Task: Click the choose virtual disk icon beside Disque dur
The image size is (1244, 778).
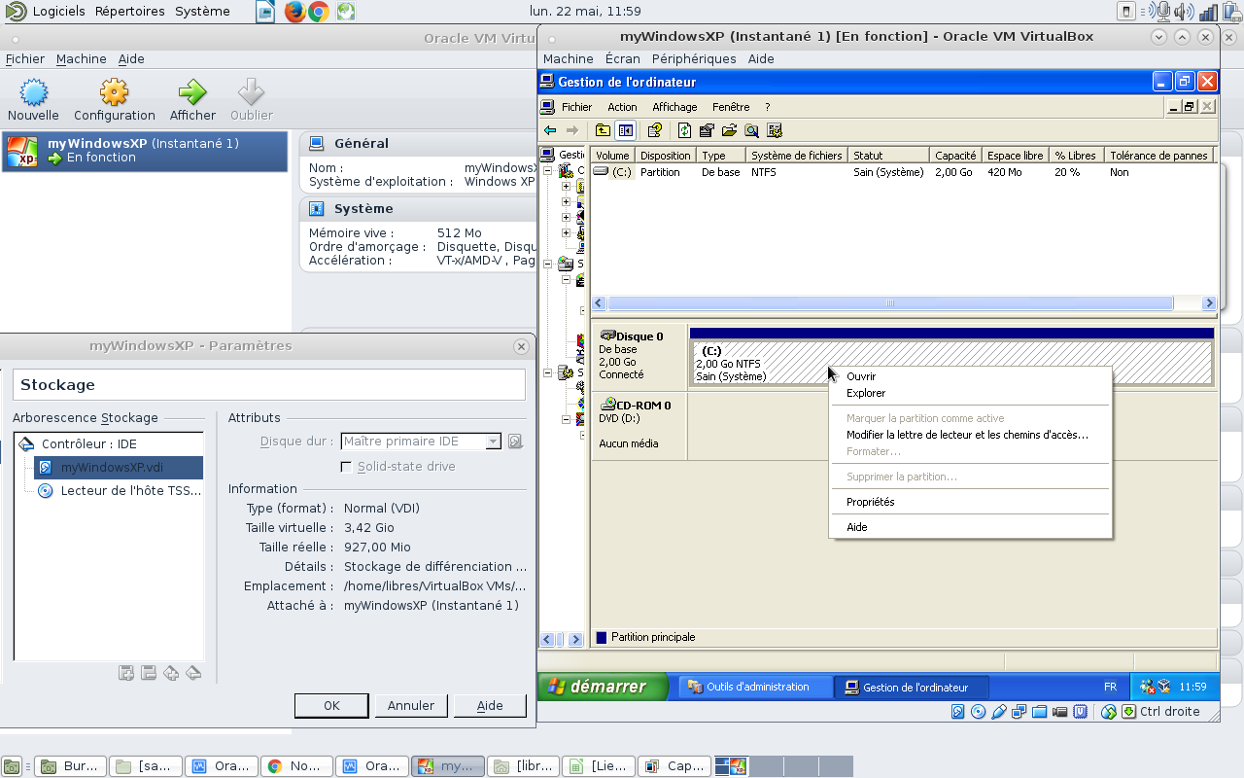Action: (x=515, y=442)
